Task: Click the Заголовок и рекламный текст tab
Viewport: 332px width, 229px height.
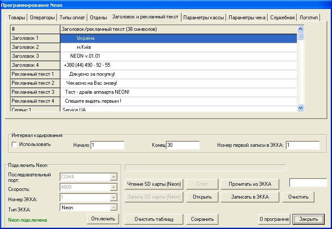Action: 145,17
